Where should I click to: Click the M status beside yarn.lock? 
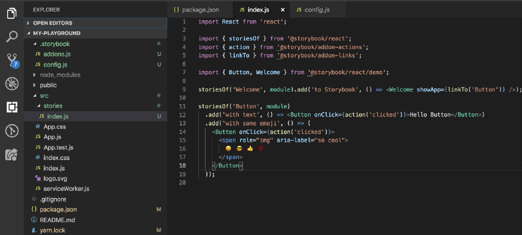click(159, 230)
